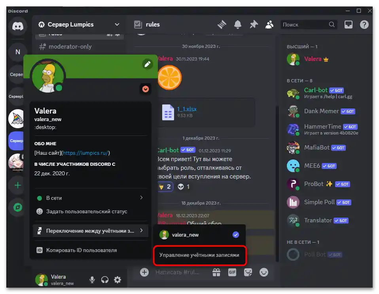Image resolution: width=379 pixels, height=294 pixels.
Task: Edit profile with the pencil icon
Action: point(148,64)
